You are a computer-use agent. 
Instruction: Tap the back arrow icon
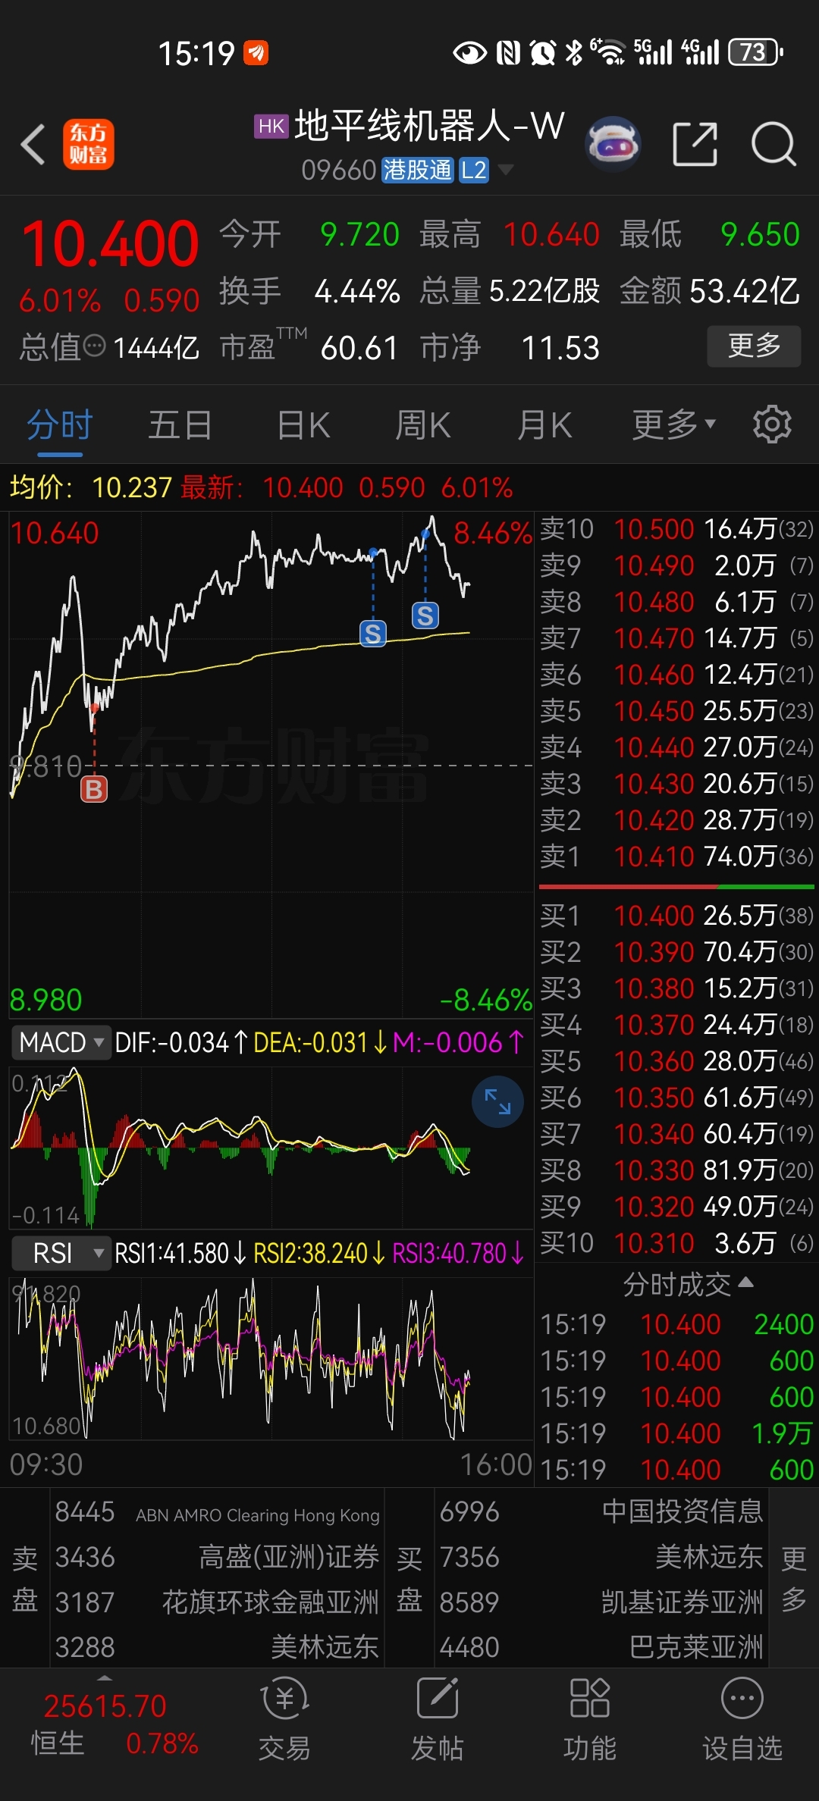(33, 144)
